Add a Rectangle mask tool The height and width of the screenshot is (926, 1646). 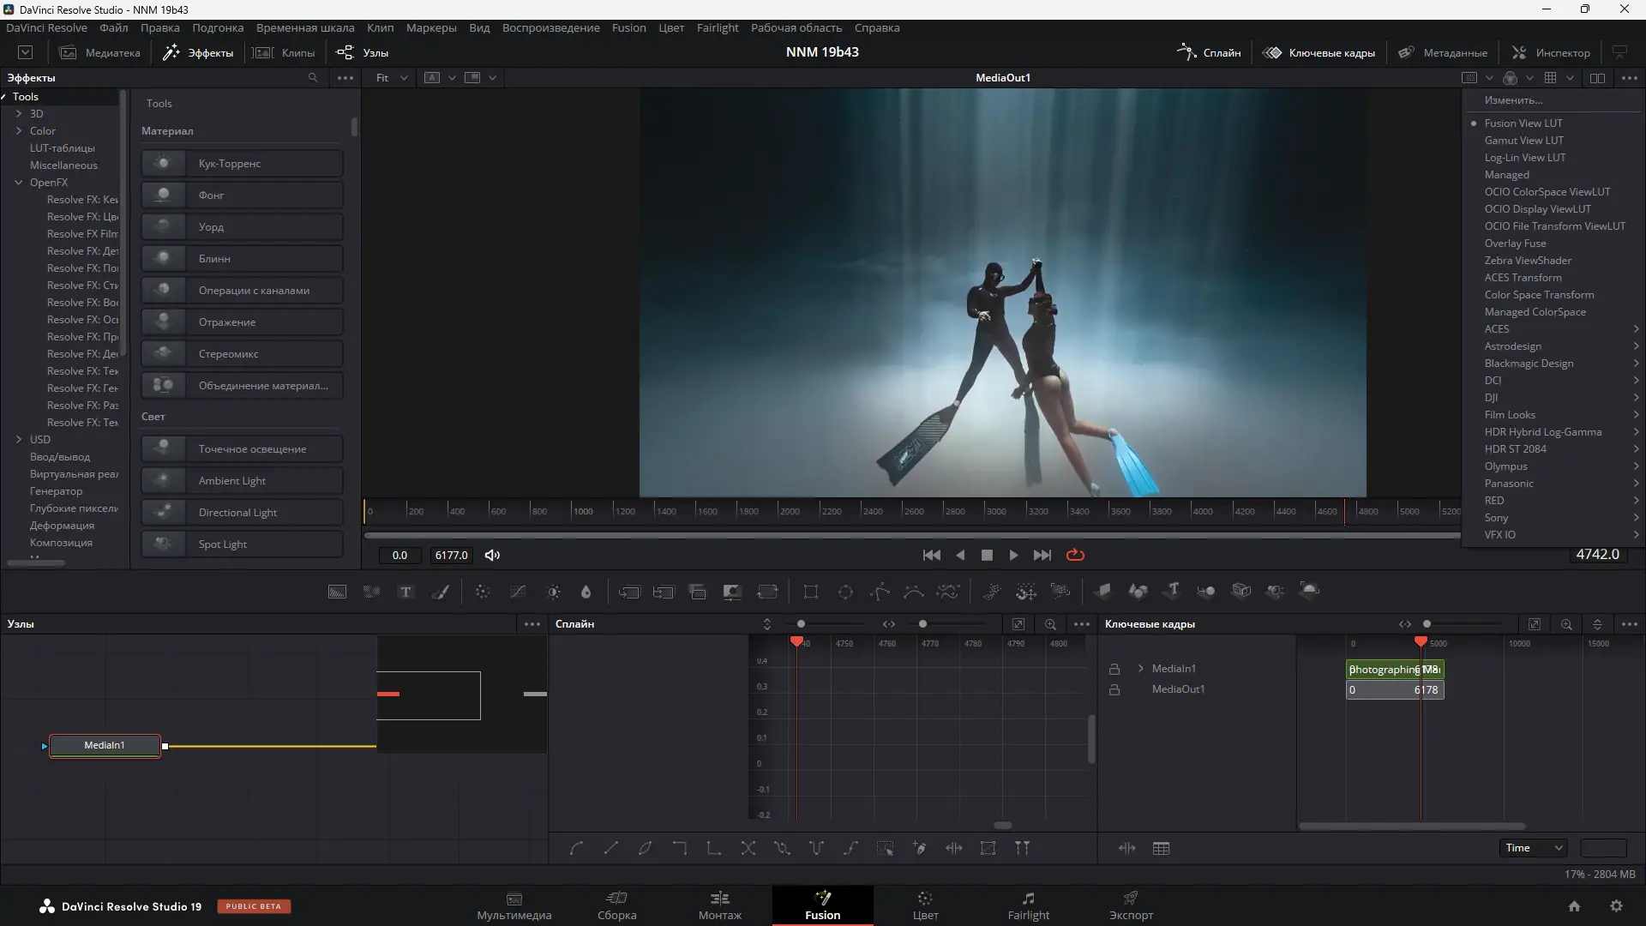(810, 592)
